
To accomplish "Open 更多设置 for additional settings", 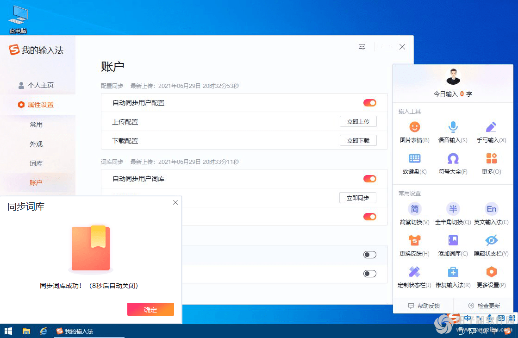I will 491,277.
